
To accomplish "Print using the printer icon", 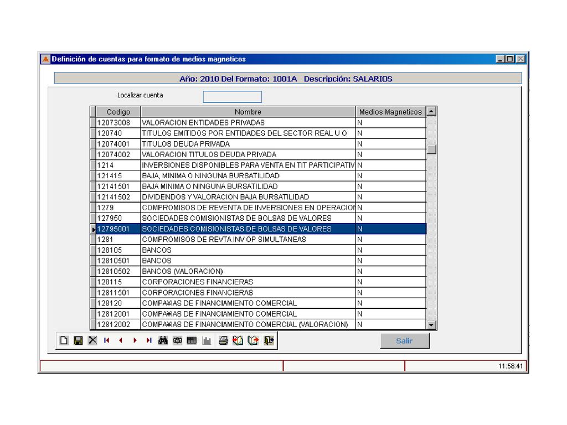I will click(224, 340).
